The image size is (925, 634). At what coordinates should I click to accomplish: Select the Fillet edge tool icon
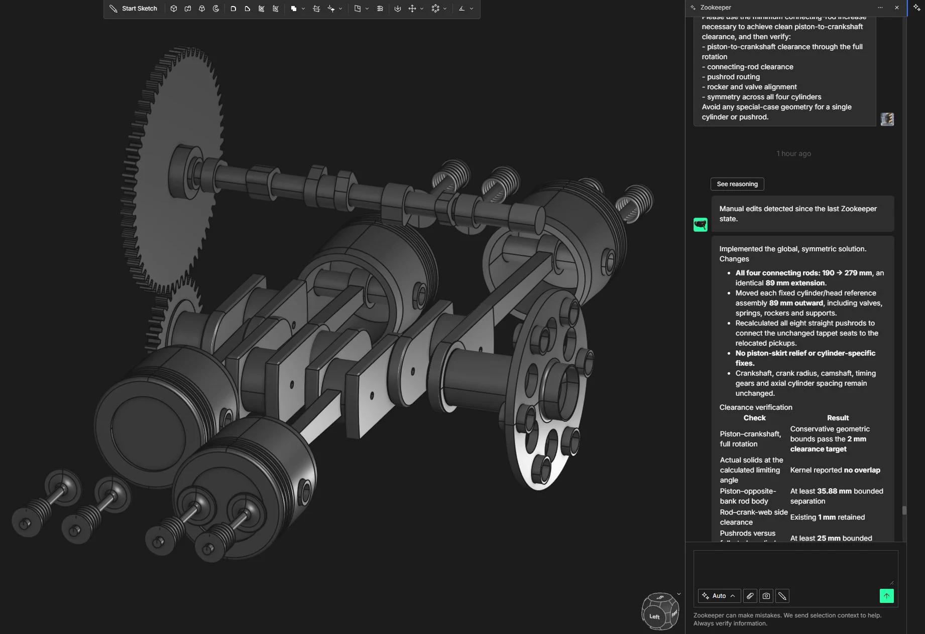234,9
